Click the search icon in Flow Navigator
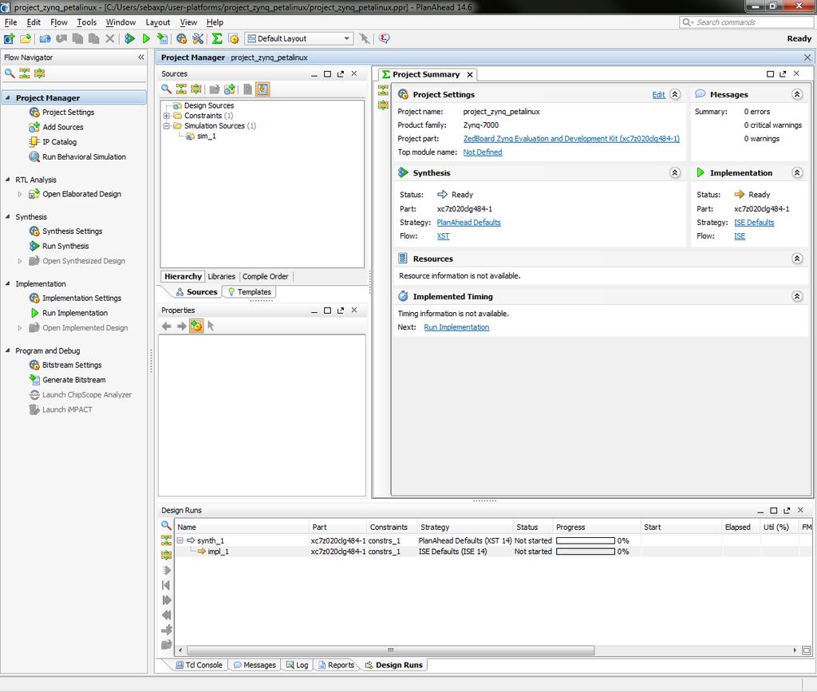Screen dimensions: 817x692 pos(10,73)
